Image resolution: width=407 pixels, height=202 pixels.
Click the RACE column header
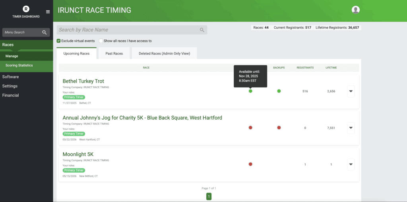(146, 68)
